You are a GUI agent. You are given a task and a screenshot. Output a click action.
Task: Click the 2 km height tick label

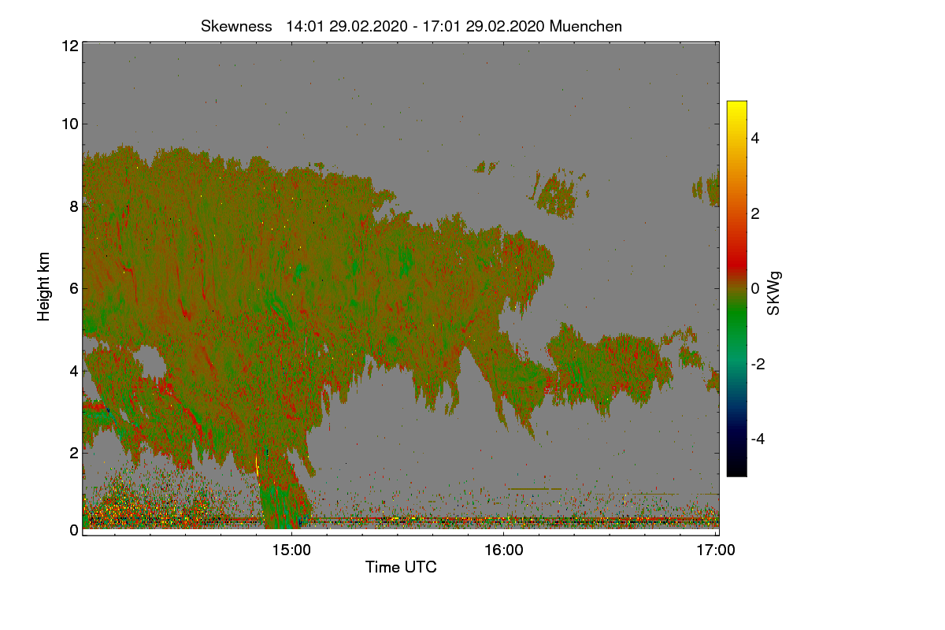point(73,453)
